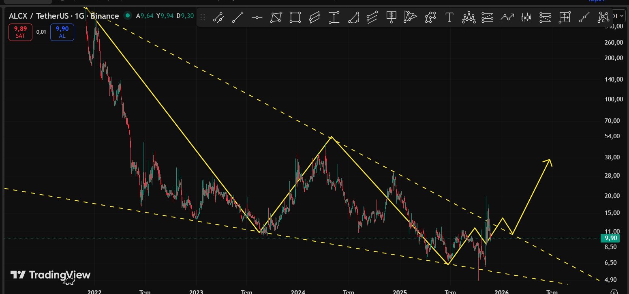This screenshot has height=294, width=629.
Task: Select the Horizontal Line drawing tool
Action: click(257, 17)
